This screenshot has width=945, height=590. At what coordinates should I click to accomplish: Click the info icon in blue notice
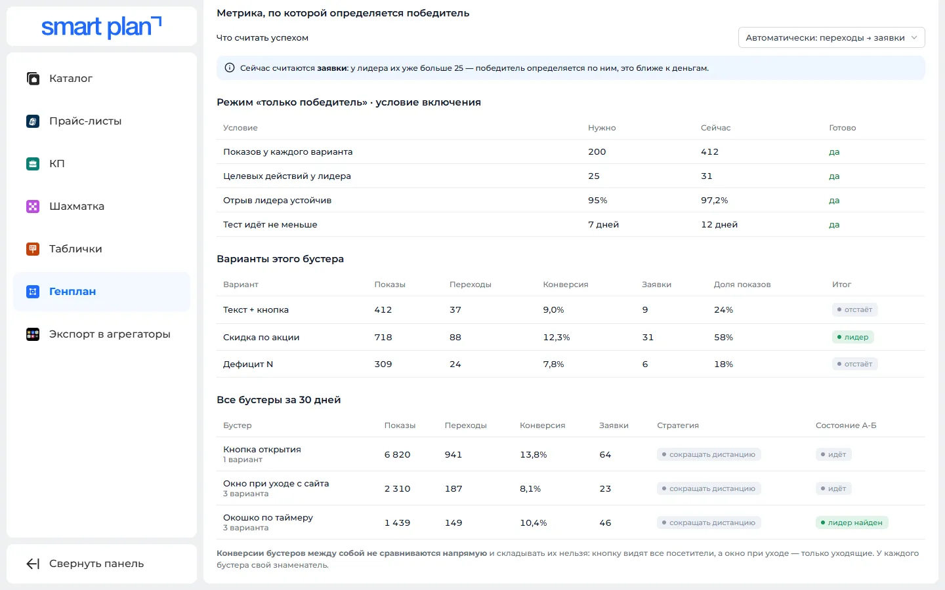(230, 68)
